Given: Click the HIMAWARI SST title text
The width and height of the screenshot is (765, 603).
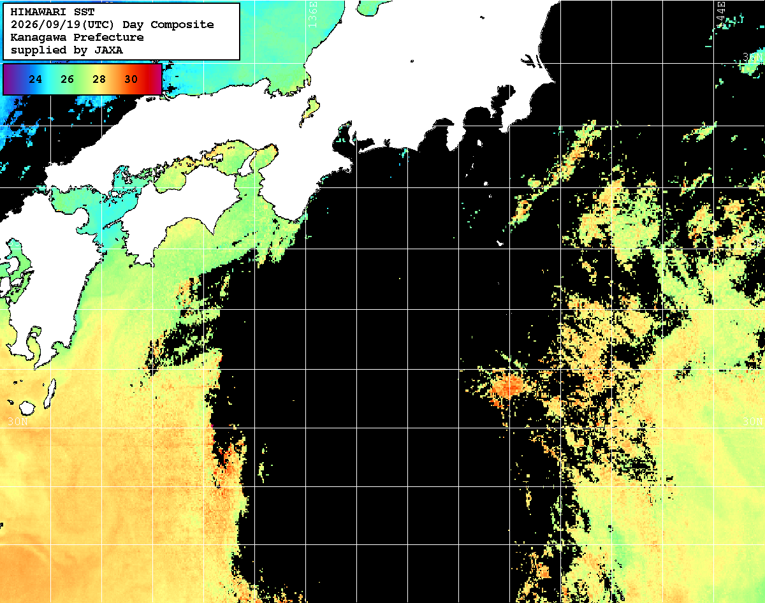Looking at the screenshot, I should click(x=52, y=12).
